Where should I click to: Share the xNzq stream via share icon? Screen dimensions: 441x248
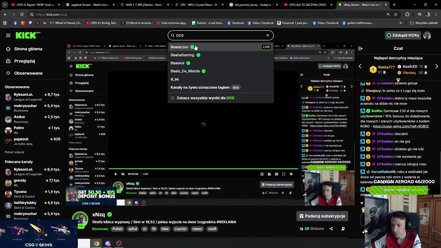pos(331,229)
